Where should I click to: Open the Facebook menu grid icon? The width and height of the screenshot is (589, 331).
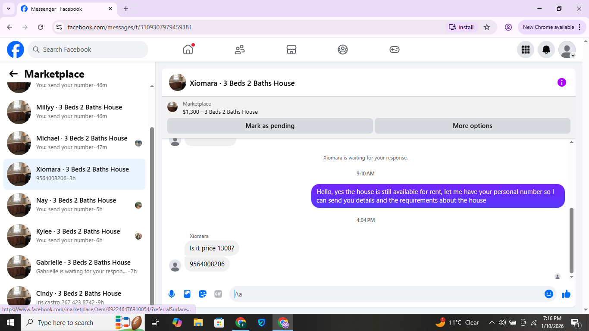(525, 50)
